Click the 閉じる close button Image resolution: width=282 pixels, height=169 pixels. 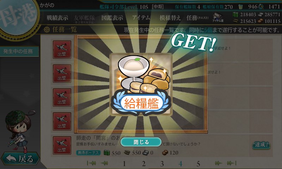[x=141, y=142]
